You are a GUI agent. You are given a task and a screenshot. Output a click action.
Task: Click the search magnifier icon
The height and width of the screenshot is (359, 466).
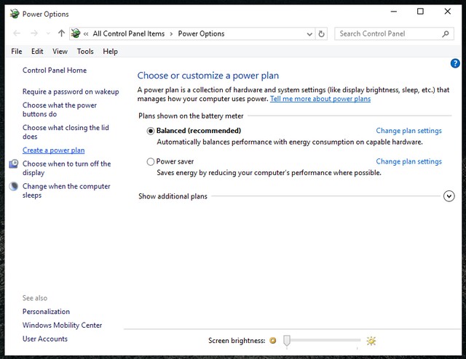coord(445,34)
